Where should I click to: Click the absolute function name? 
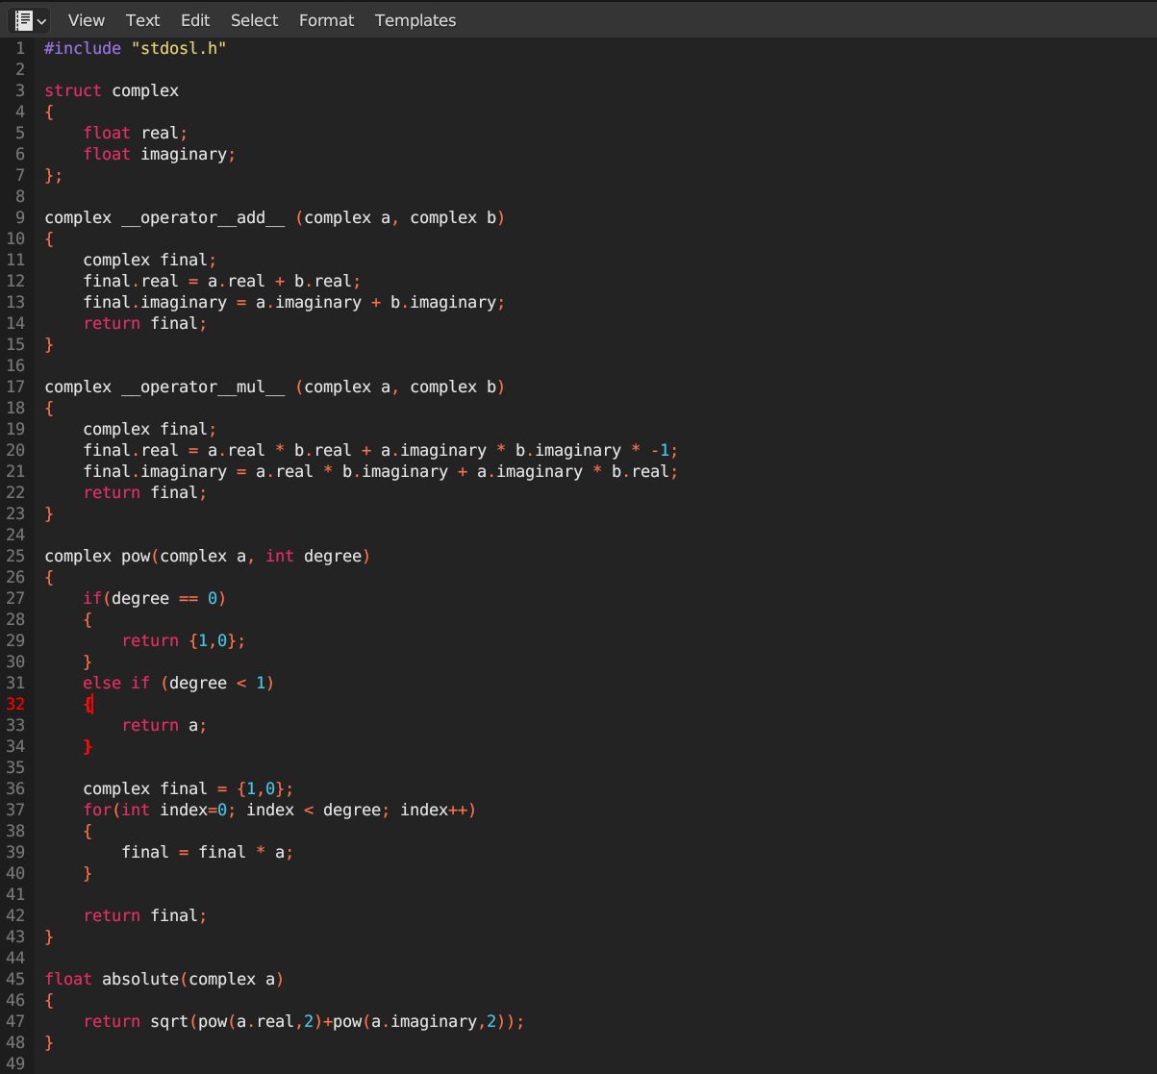click(x=140, y=979)
